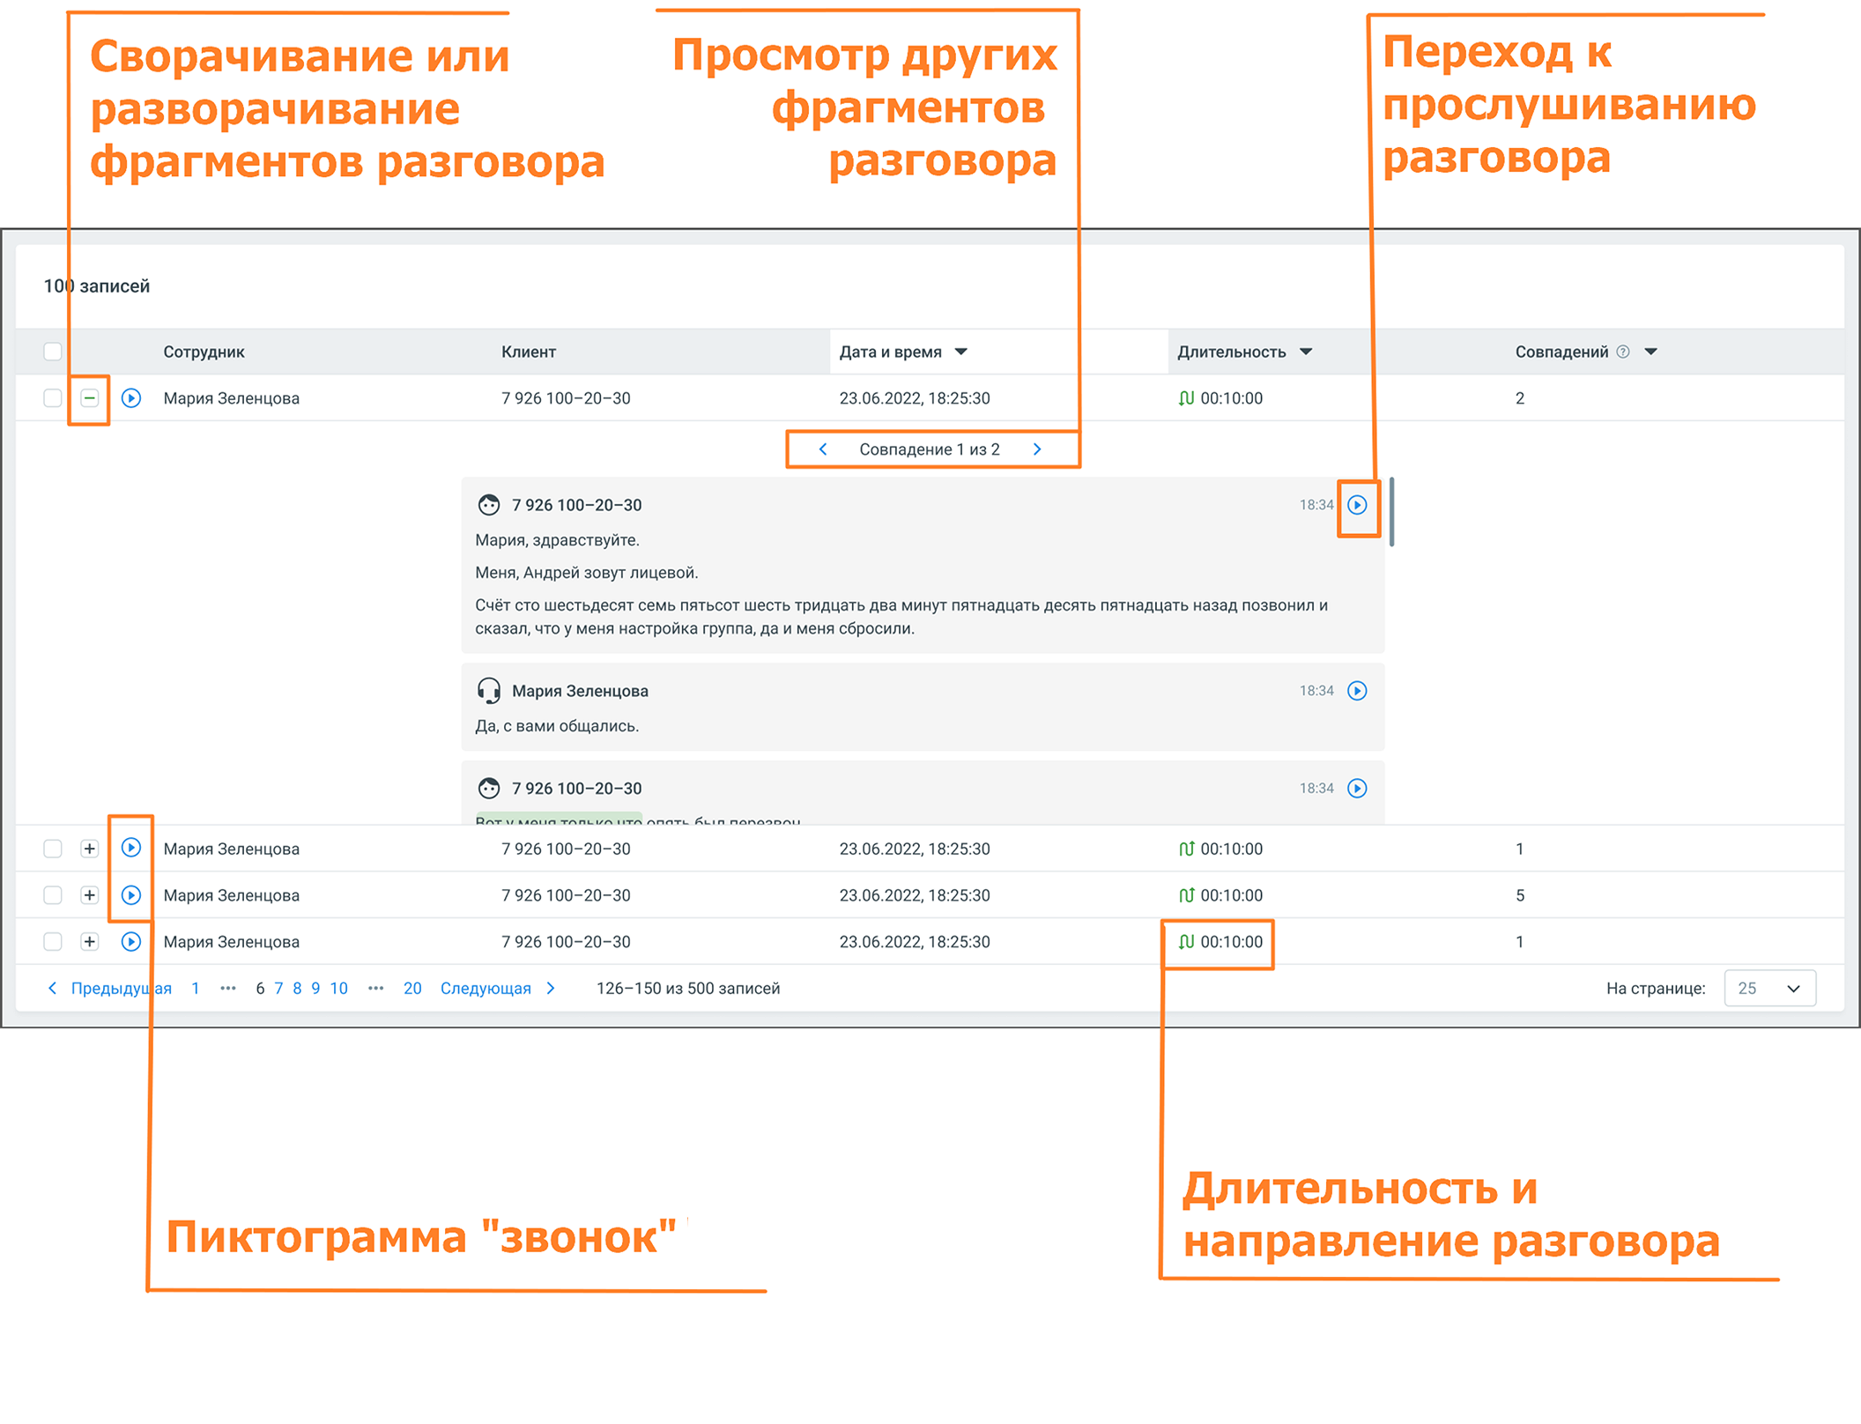
Task: Go to the Следующая page
Action: [x=486, y=989]
